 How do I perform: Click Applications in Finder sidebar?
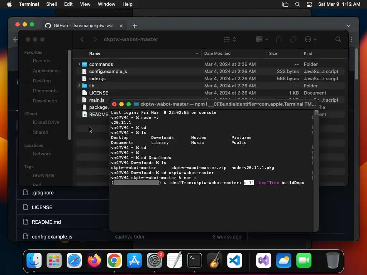pos(46,71)
